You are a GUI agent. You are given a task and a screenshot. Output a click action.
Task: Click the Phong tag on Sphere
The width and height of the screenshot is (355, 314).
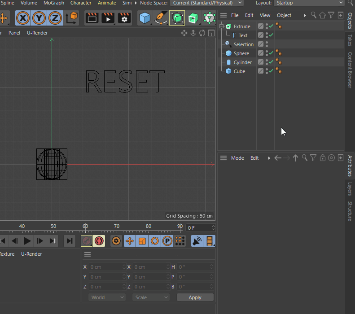pos(279,53)
